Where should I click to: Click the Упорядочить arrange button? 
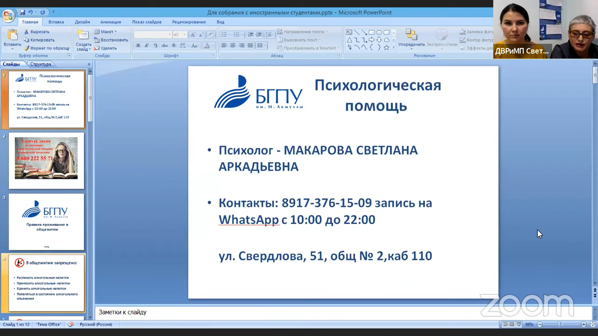pos(411,39)
